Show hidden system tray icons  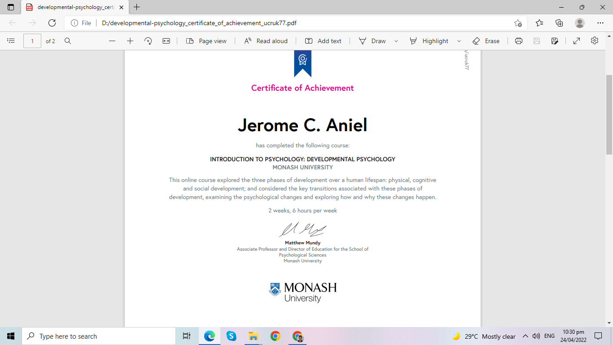(x=525, y=336)
